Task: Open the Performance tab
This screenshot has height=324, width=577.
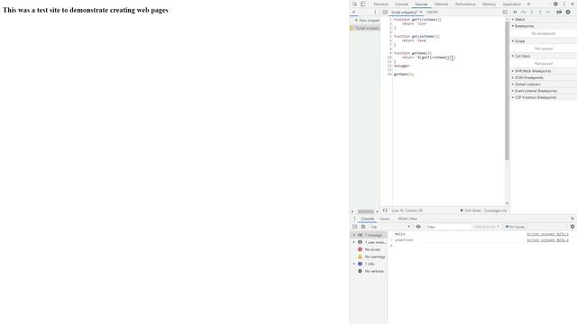Action: (465, 4)
